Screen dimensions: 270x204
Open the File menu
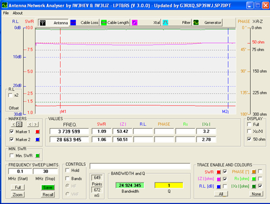click(x=6, y=13)
